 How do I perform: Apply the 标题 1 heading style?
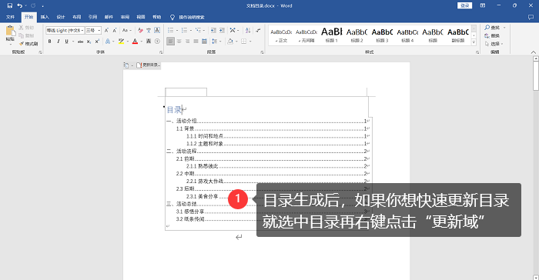[332, 35]
